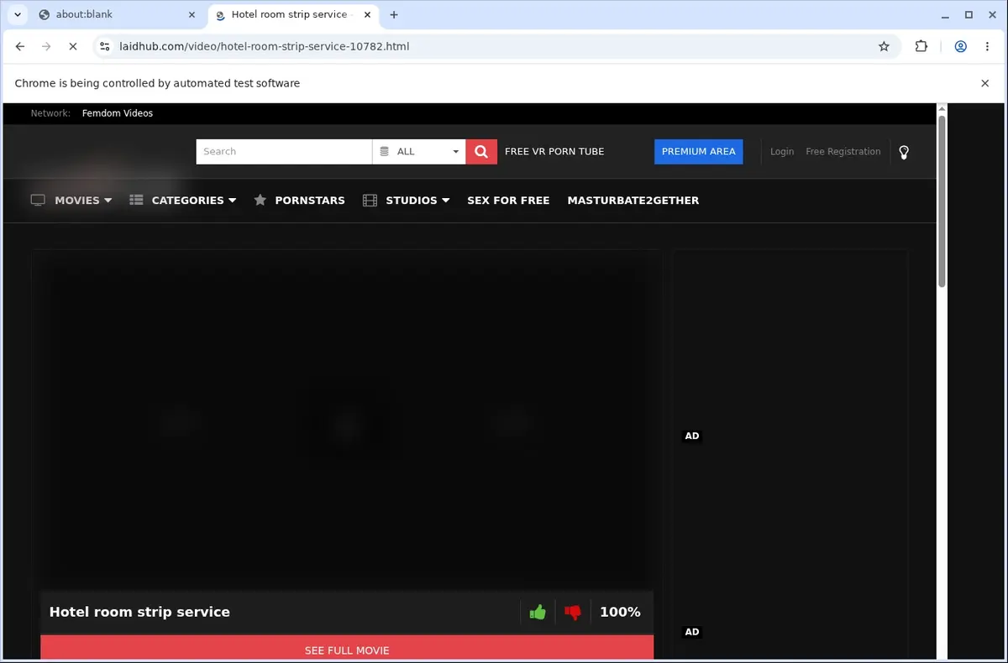Click the video player area
This screenshot has height=663, width=1008.
click(347, 424)
